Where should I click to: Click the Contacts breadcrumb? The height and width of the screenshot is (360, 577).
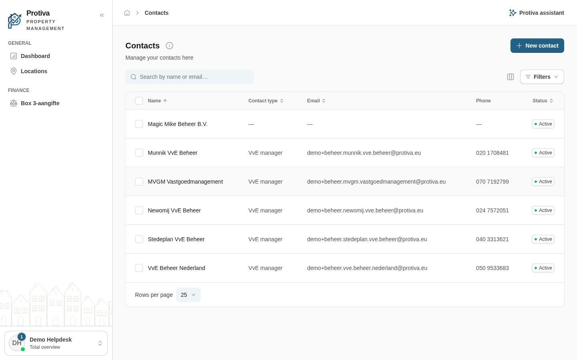click(x=157, y=13)
